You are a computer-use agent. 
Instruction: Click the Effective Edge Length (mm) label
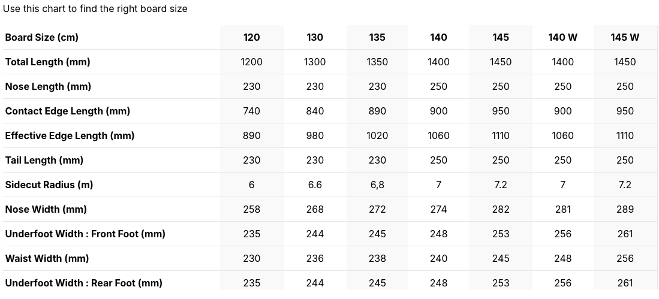(70, 135)
